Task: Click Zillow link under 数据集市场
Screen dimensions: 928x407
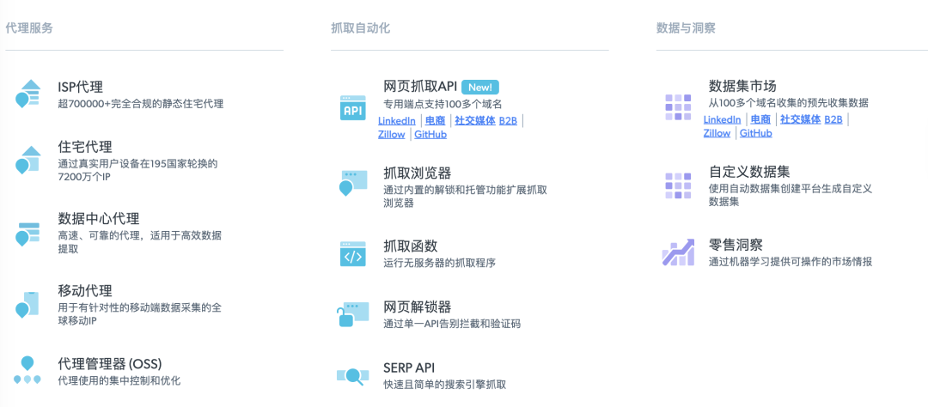Action: 717,133
